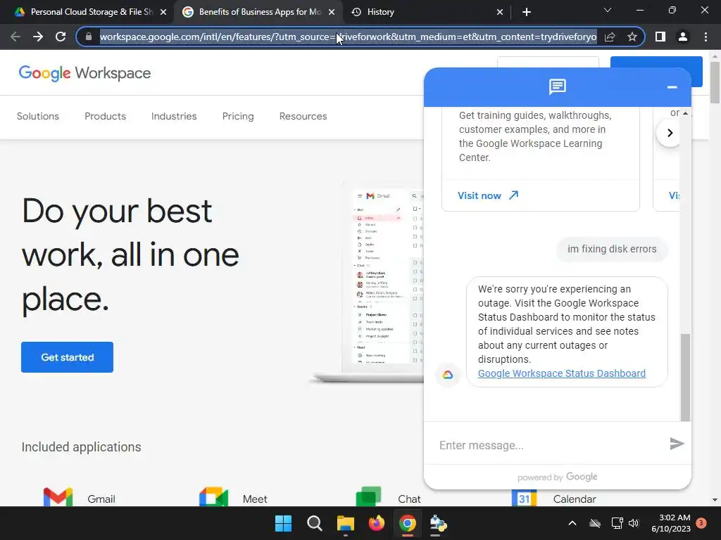Close the History tab
The height and width of the screenshot is (540, 721).
[x=500, y=12]
